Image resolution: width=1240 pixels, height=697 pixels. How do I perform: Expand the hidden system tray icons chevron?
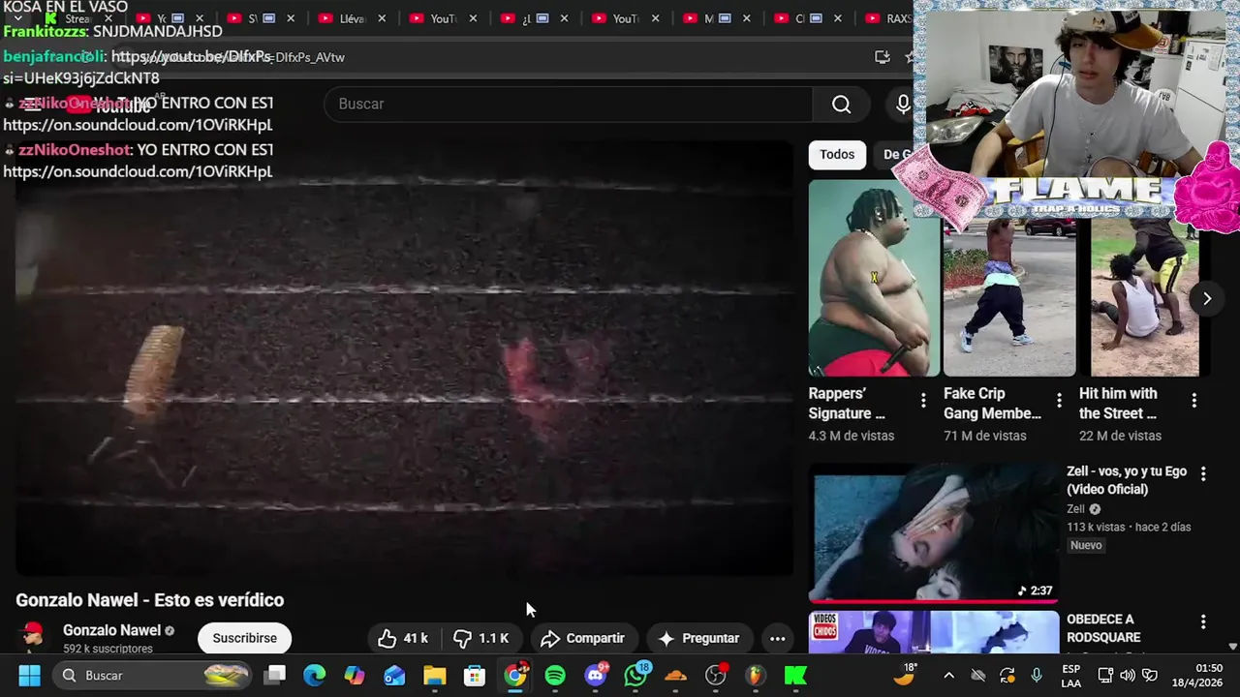click(948, 675)
